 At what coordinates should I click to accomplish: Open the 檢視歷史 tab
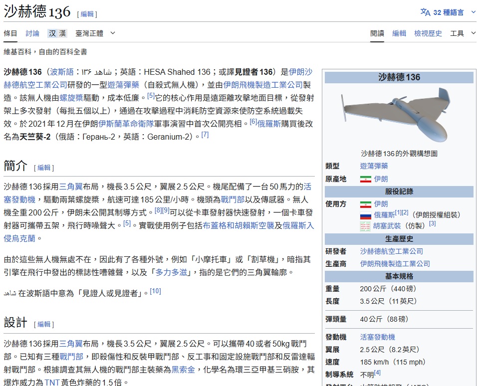[428, 33]
